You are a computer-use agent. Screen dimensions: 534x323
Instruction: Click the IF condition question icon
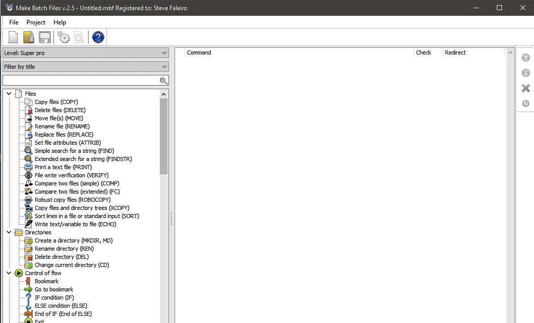(x=29, y=298)
